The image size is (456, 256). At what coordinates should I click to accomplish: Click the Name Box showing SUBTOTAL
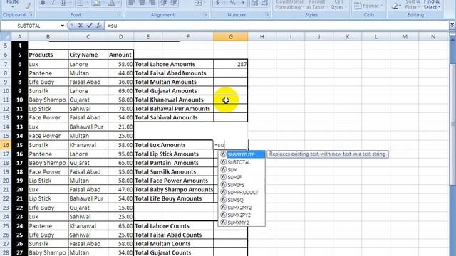coord(31,26)
